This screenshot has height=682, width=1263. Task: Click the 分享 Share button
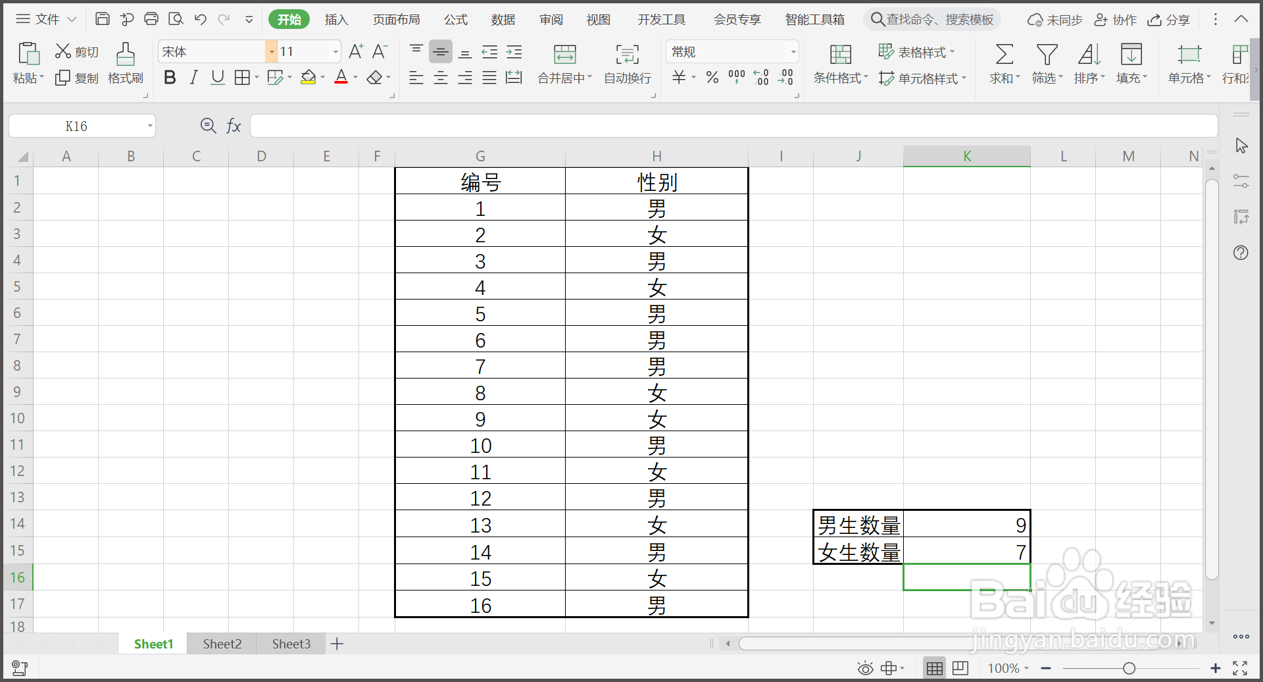coord(1169,20)
